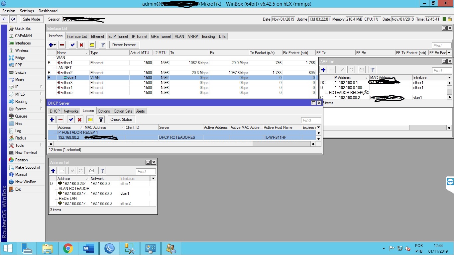
Task: Click the Redo arrow in the top toolbar
Action: click(x=13, y=19)
